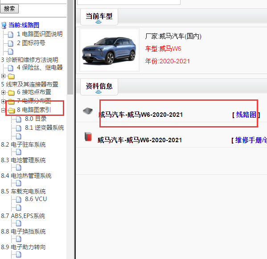Open 1 电路图识图说明 entry
The image size is (267, 259).
[x=40, y=34]
